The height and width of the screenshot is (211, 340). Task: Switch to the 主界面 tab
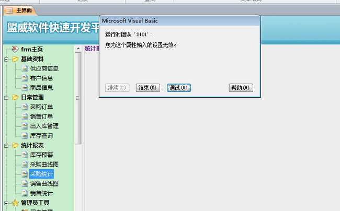pyautogui.click(x=19, y=10)
